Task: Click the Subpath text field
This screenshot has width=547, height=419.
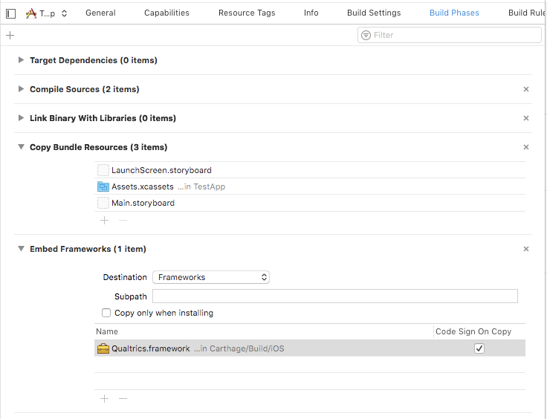Action: (x=335, y=296)
